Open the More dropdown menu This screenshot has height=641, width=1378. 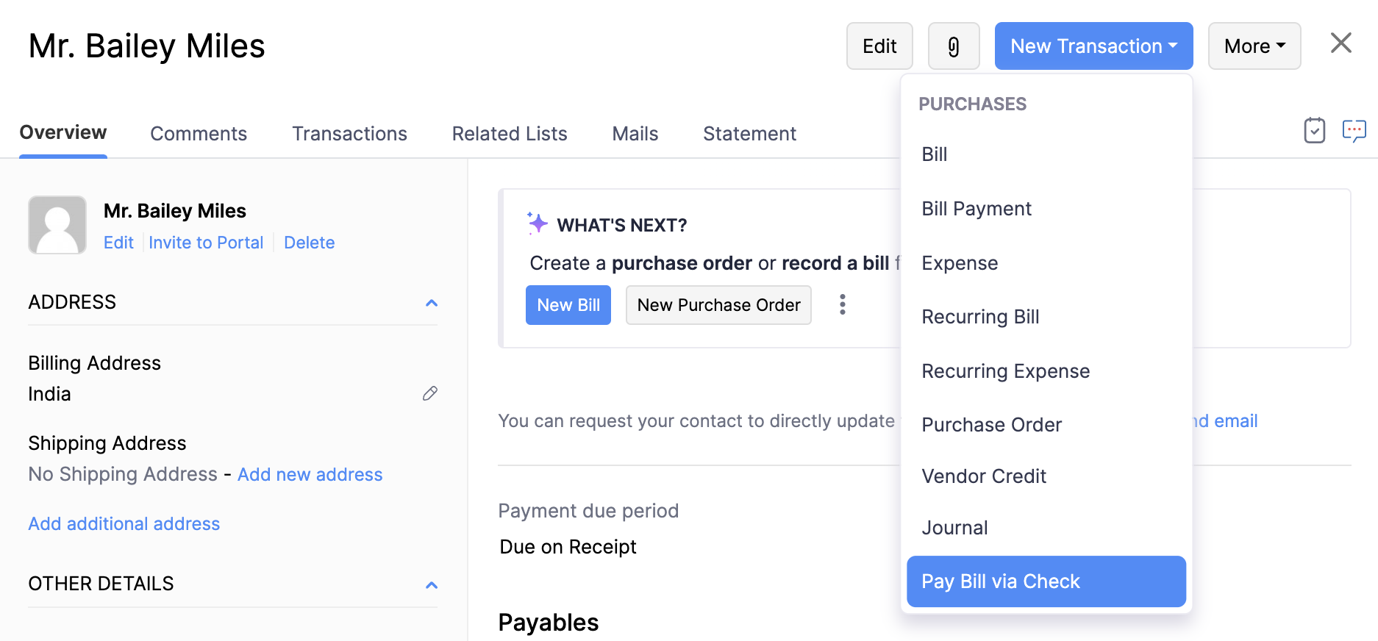[x=1254, y=46]
